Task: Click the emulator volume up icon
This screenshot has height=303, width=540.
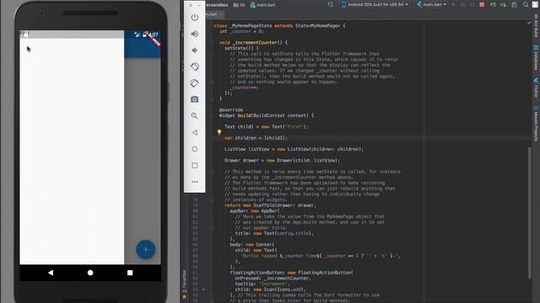Action: [x=195, y=34]
